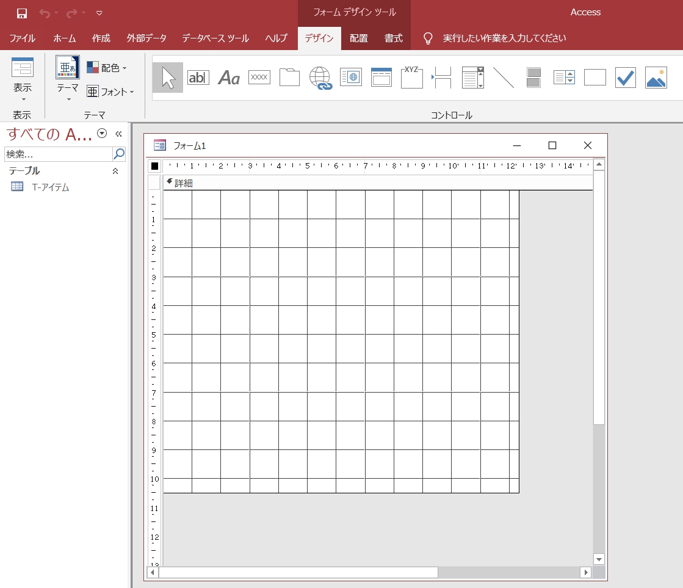Select the Combo Box control
This screenshot has height=588, width=683.
pos(472,77)
